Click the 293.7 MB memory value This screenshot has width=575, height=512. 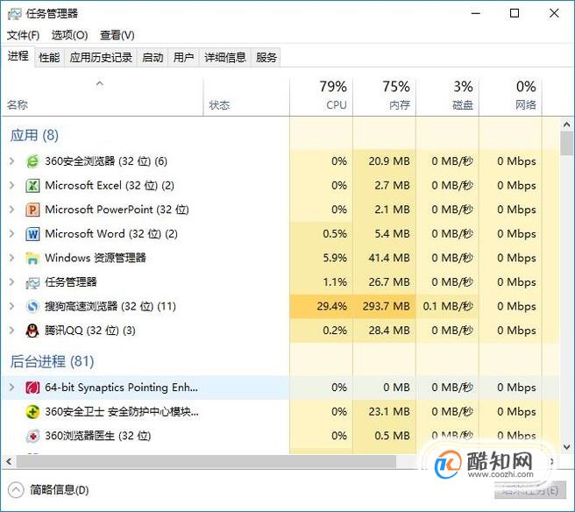(387, 306)
